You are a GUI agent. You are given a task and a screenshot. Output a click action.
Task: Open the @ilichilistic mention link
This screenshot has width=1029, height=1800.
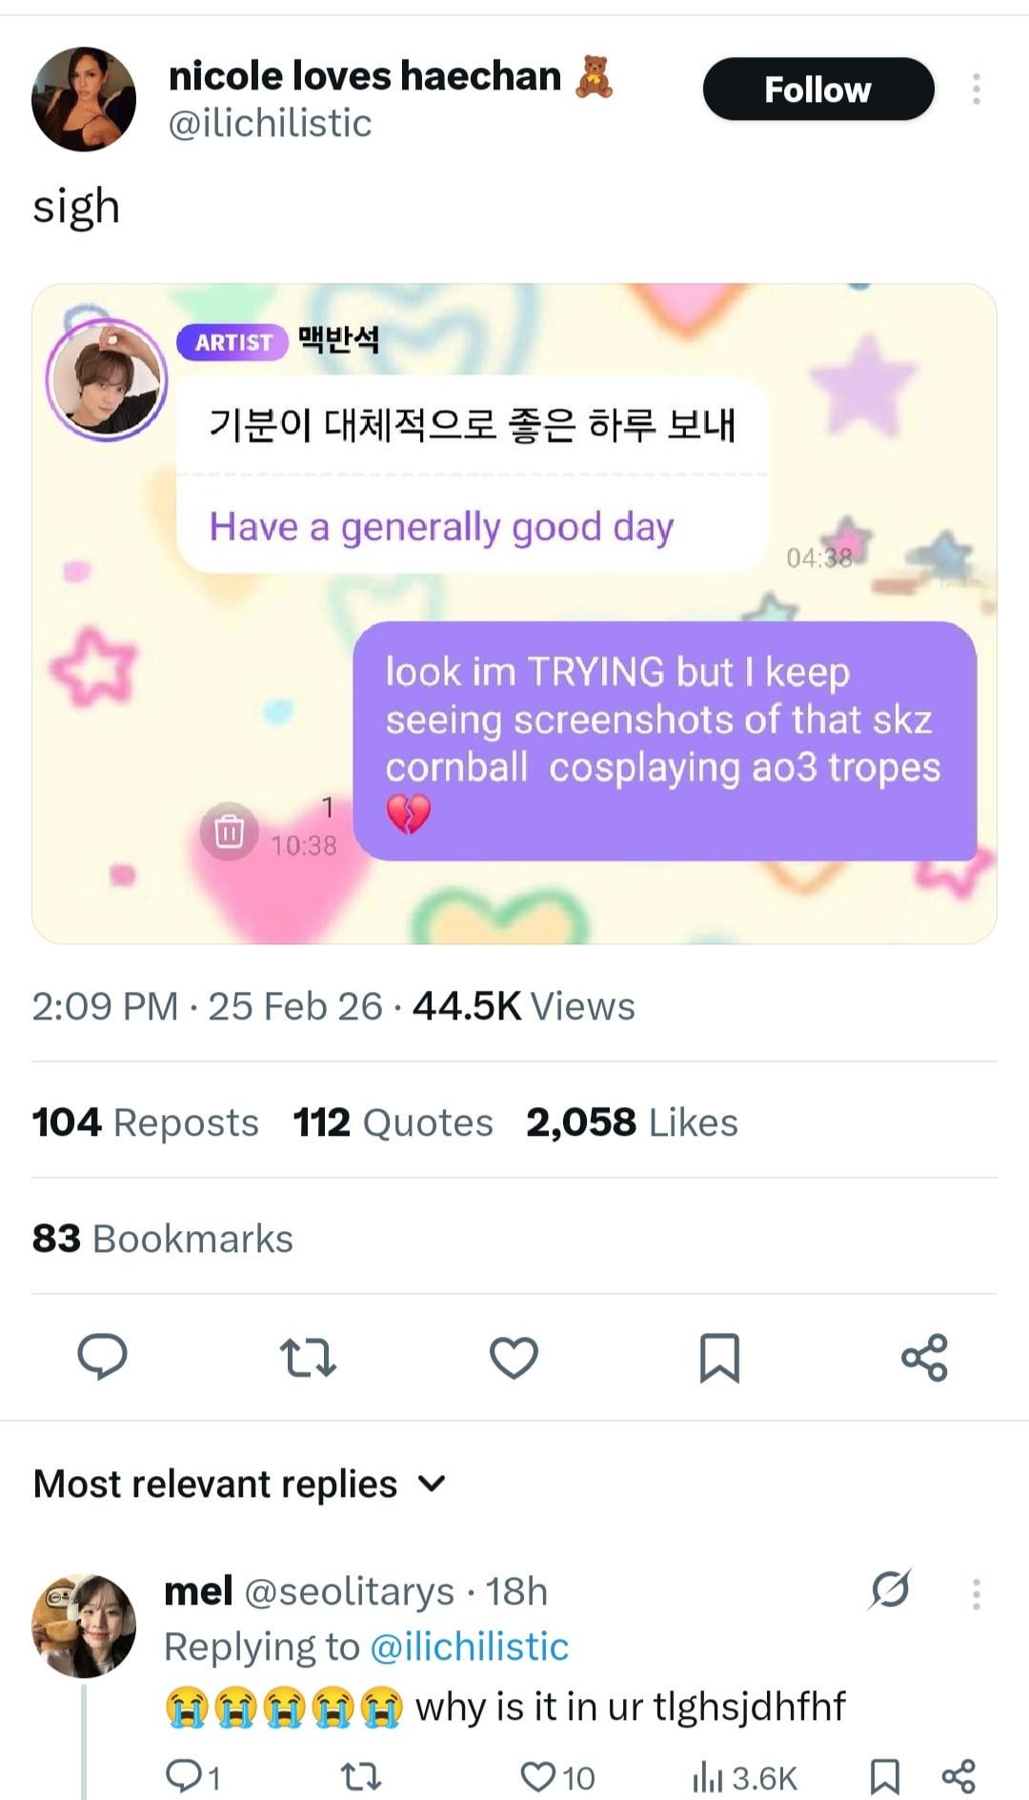[x=468, y=1647]
